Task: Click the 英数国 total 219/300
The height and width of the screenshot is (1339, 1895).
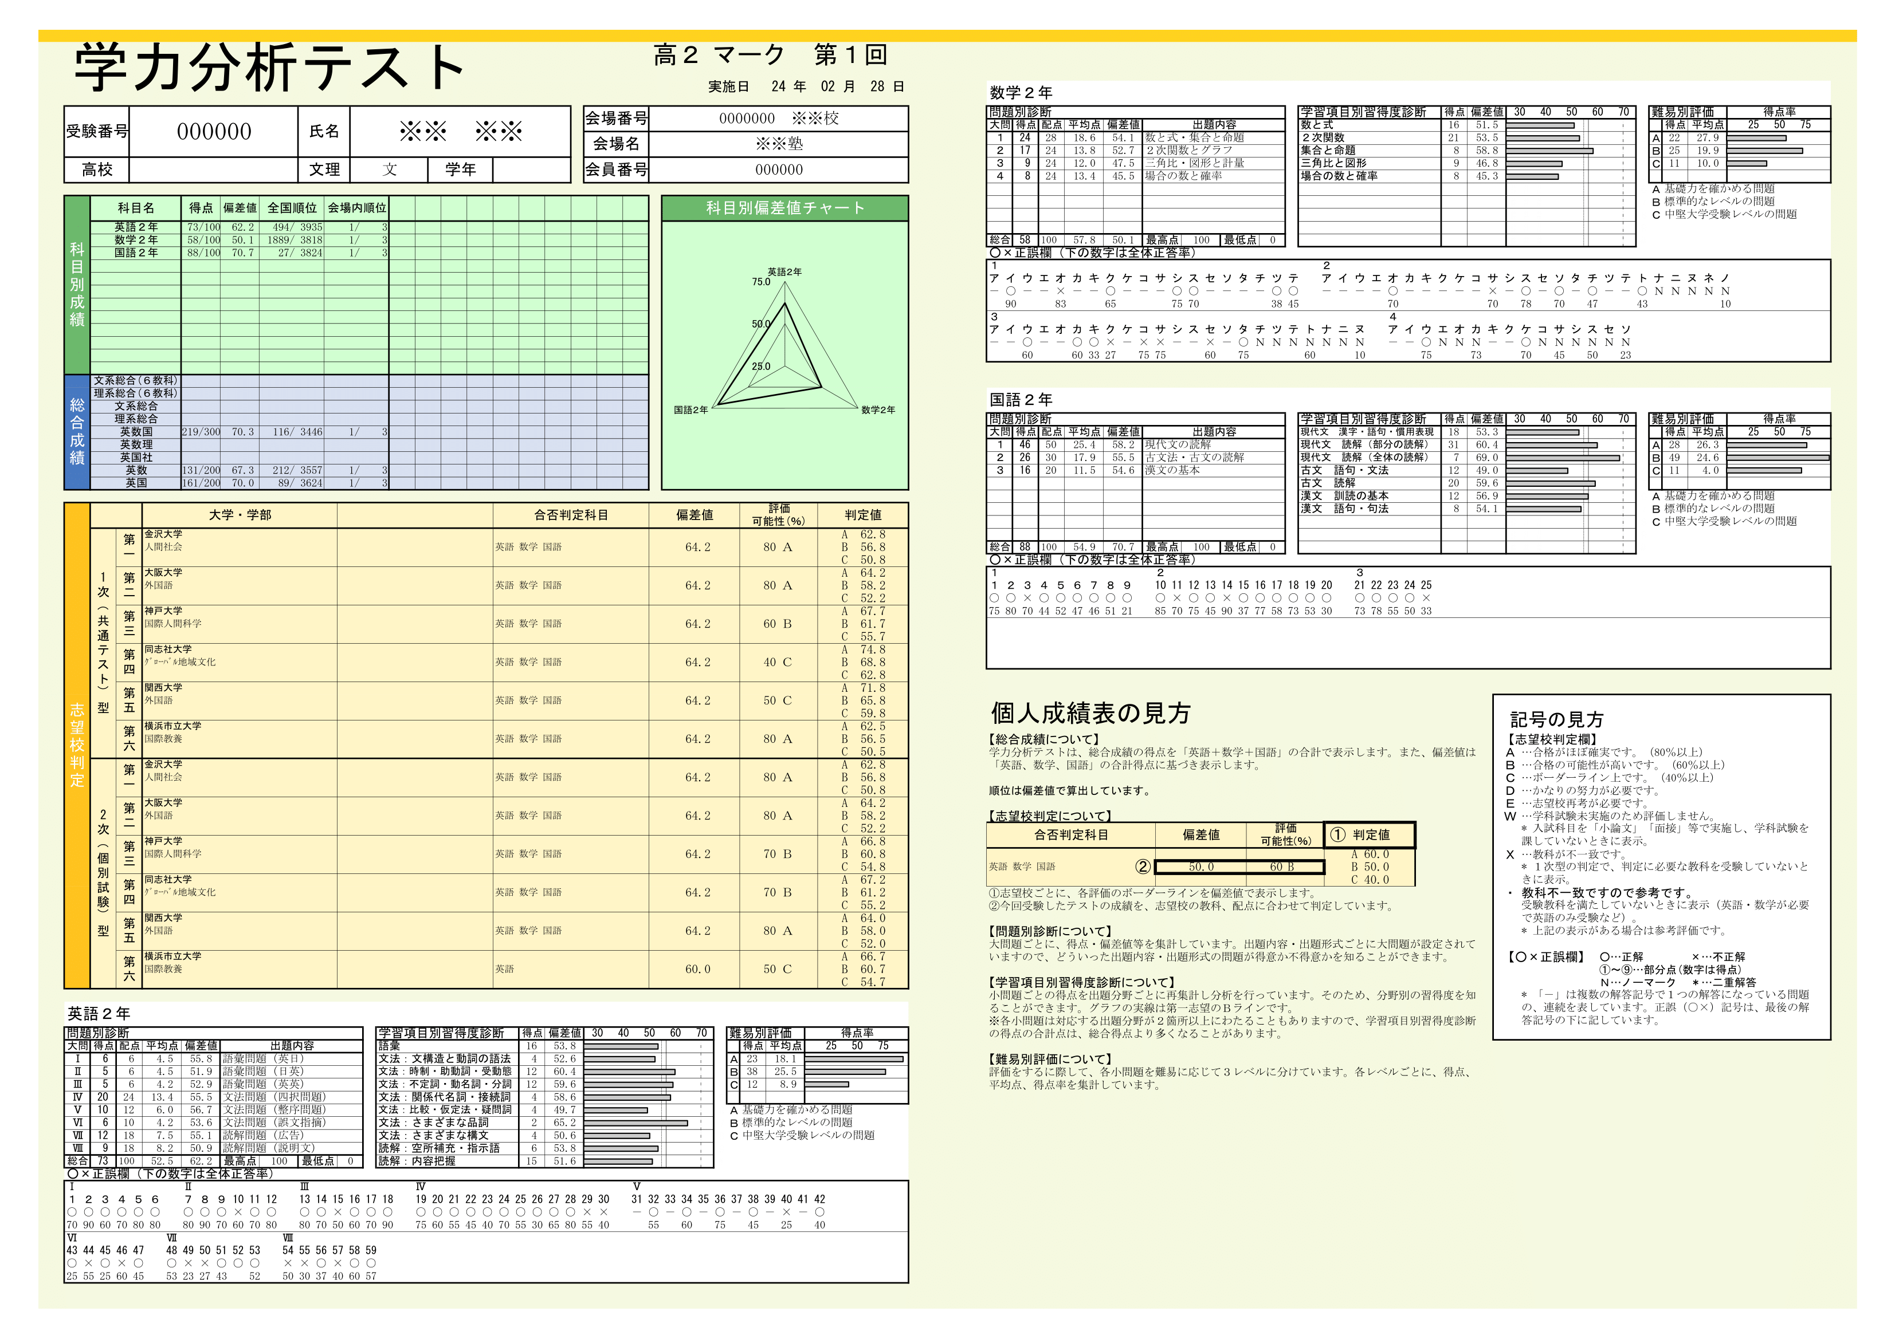Action: [x=201, y=431]
